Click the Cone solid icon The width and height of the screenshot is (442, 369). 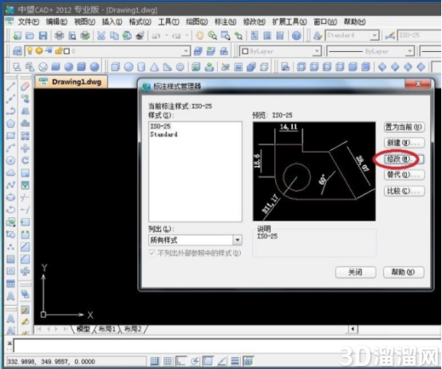click(x=154, y=67)
